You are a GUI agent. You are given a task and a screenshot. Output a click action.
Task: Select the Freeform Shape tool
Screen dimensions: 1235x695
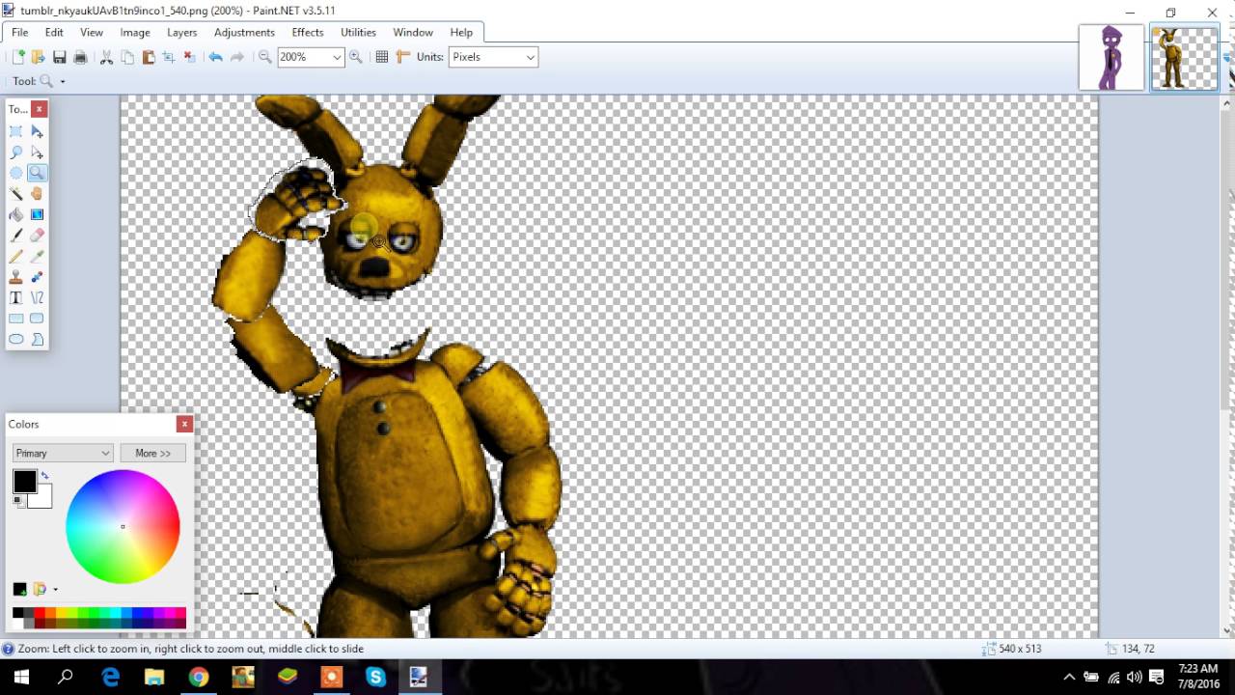pyautogui.click(x=37, y=339)
